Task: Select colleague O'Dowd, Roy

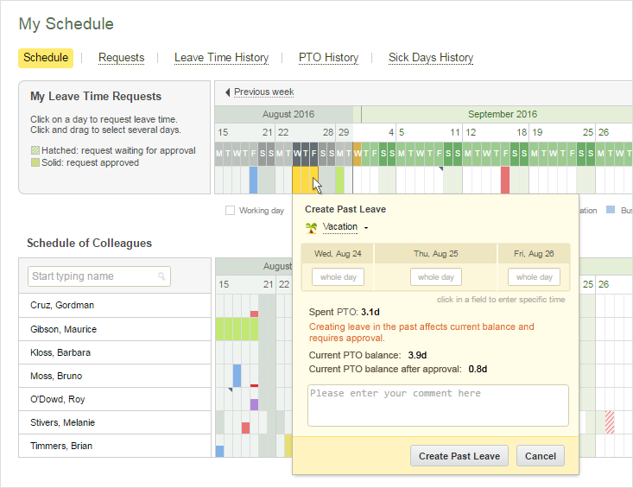Action: tap(115, 399)
